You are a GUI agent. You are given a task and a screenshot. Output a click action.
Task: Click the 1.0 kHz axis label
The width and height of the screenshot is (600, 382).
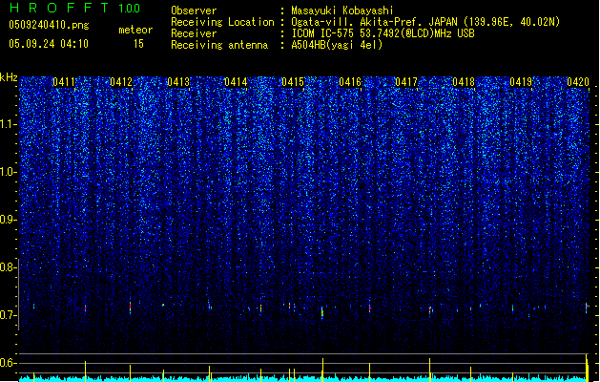[8, 172]
